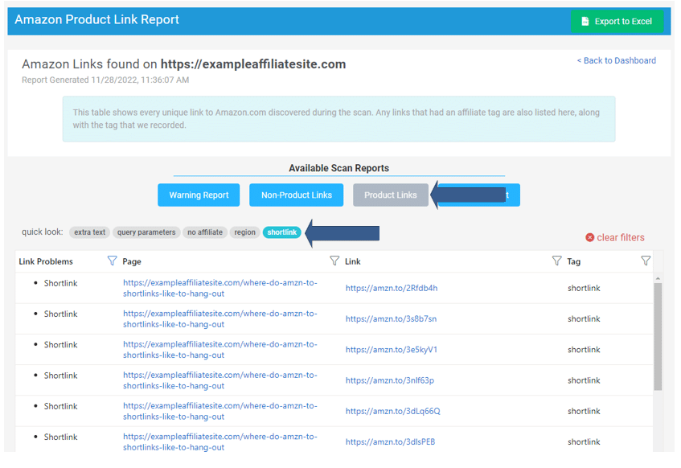Click the Shortlink problem in the 3s8b7sn row
The height and width of the screenshot is (468, 681).
60,314
